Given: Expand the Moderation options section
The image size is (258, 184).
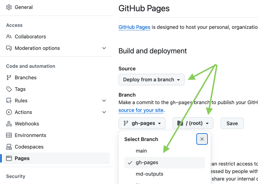Looking at the screenshot, I should coord(104,48).
